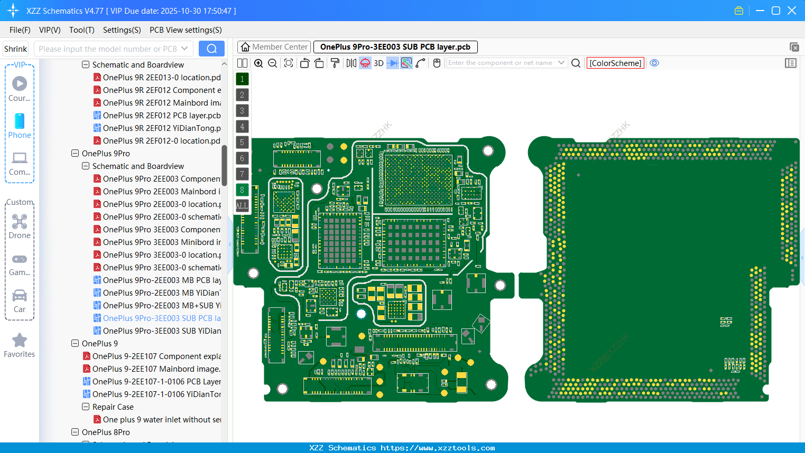Click the ColorScheme button
The width and height of the screenshot is (805, 453).
tap(615, 63)
